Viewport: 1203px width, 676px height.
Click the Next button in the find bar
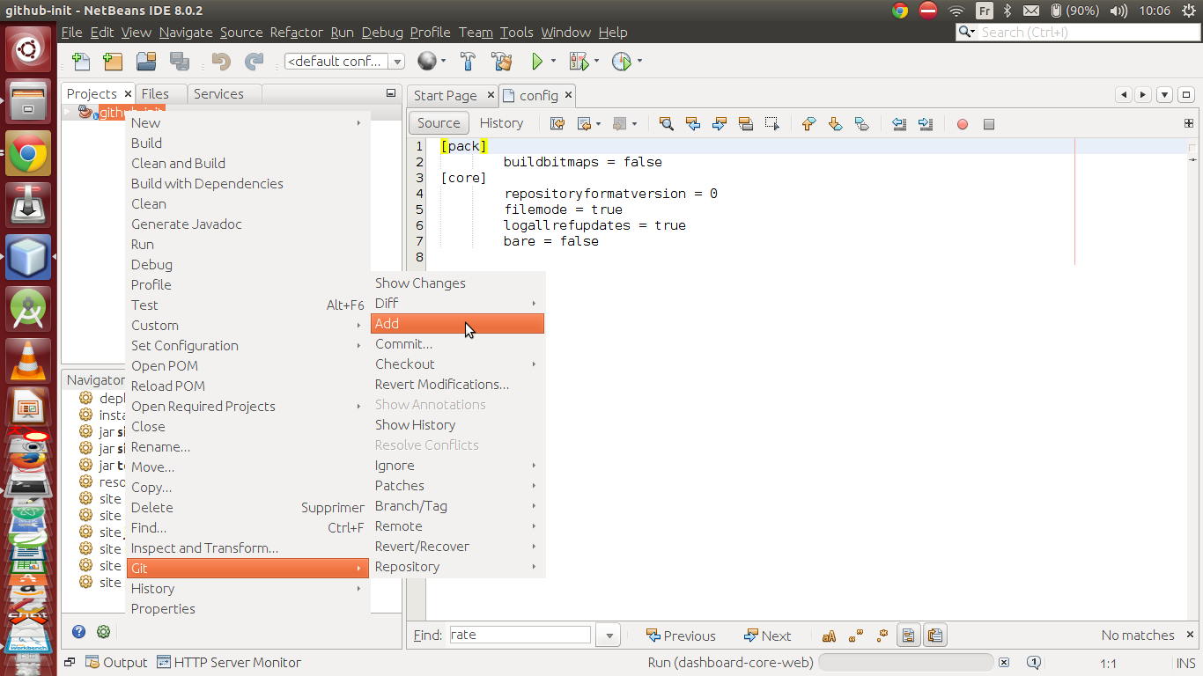tap(767, 636)
